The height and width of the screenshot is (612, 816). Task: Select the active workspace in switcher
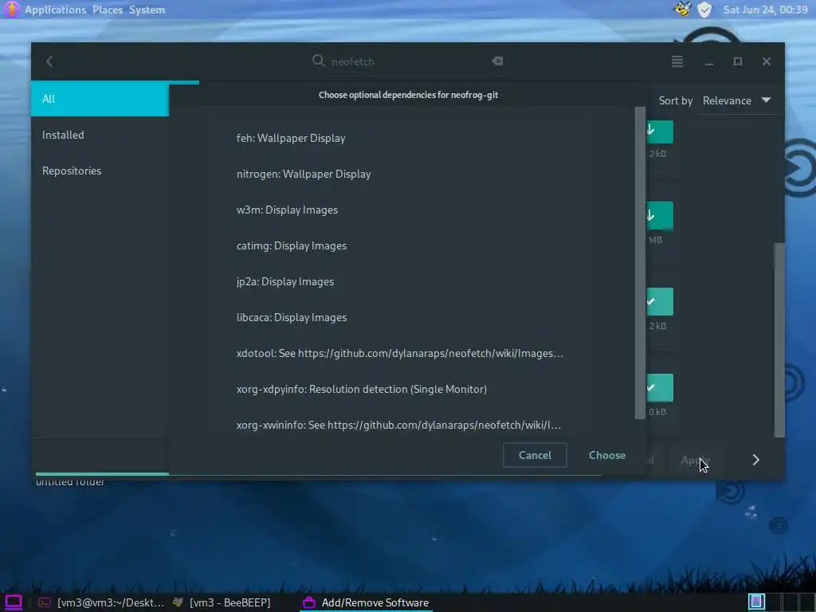tap(756, 602)
